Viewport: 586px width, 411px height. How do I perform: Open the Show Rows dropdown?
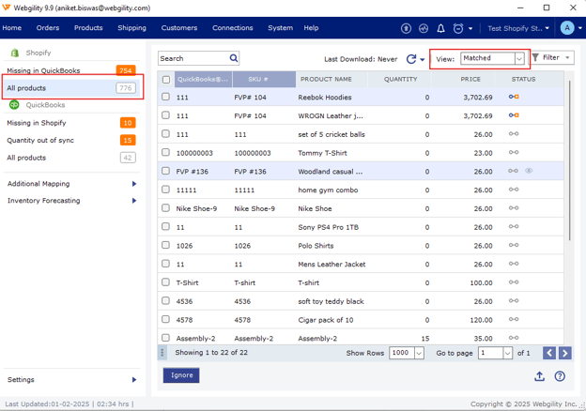point(406,353)
